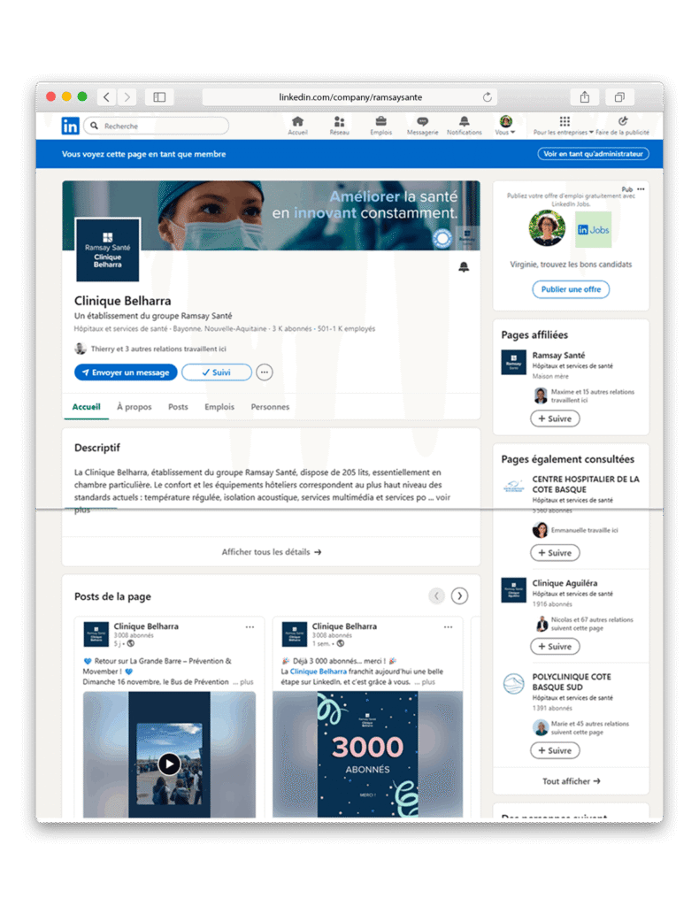The image size is (699, 906).
Task: Click Virginie's profile photo in ad
Action: click(547, 228)
